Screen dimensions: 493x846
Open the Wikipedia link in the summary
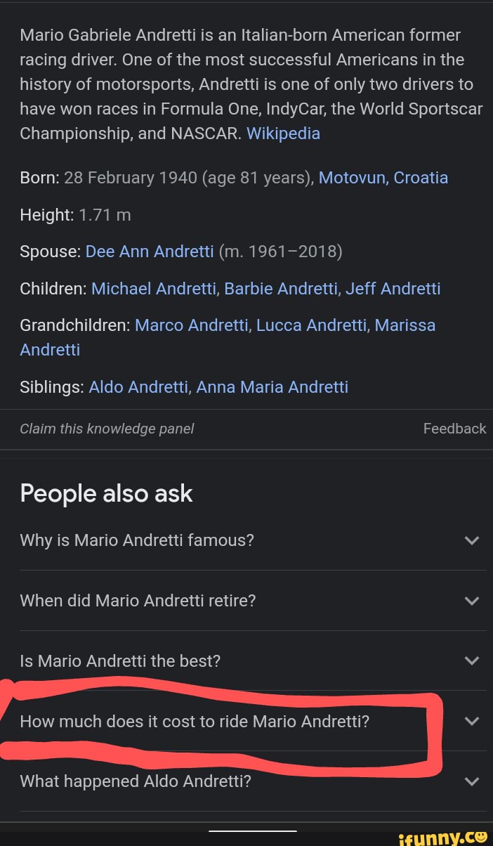[x=283, y=133]
